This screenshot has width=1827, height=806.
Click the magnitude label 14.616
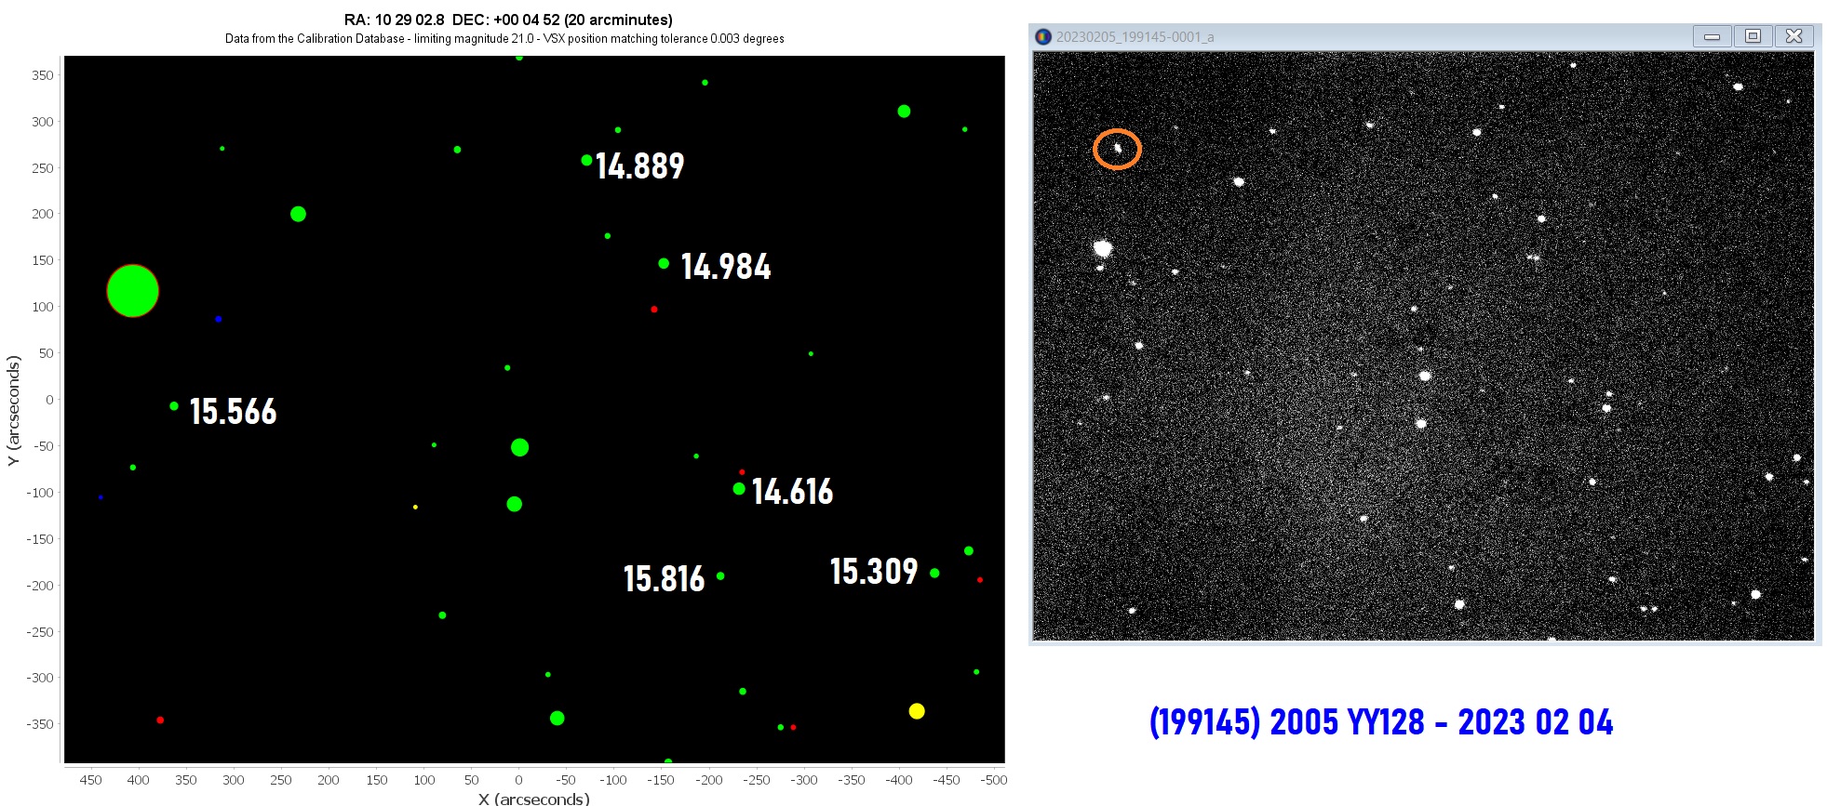click(x=793, y=492)
